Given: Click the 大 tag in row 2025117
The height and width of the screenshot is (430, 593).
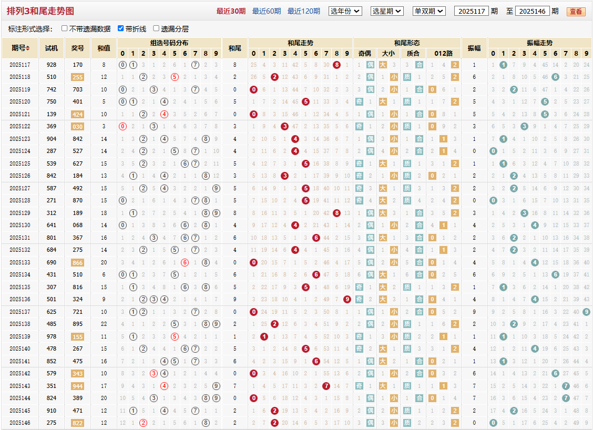Looking at the screenshot, I should coord(383,65).
